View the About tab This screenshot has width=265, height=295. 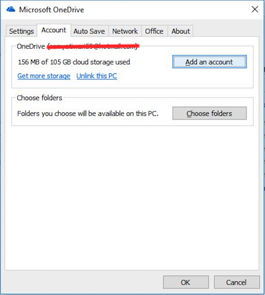coord(180,31)
